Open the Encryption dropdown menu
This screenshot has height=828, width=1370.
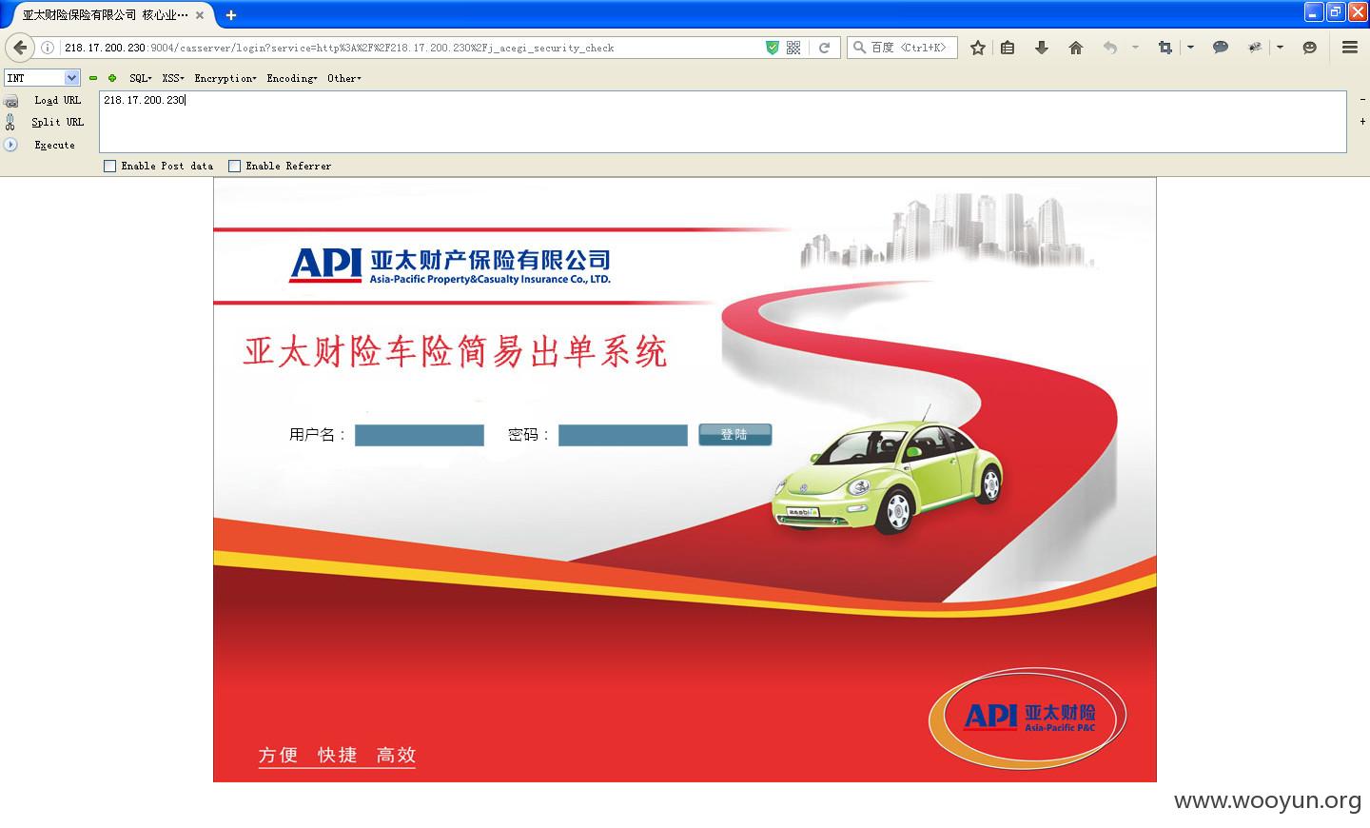pos(225,78)
